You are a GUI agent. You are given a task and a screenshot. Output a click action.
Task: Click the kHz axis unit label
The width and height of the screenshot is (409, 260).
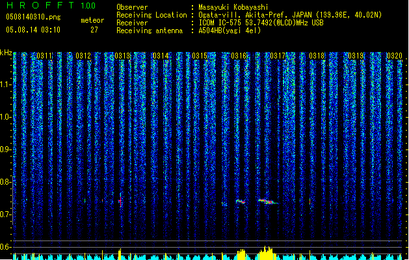(x=6, y=53)
